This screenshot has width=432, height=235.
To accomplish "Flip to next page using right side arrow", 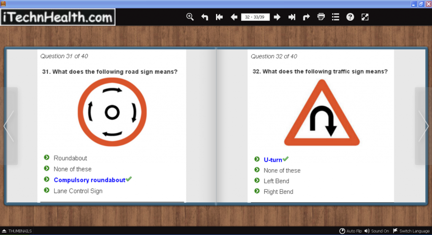I will (x=423, y=126).
